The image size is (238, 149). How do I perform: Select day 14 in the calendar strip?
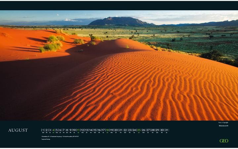(x=91, y=130)
